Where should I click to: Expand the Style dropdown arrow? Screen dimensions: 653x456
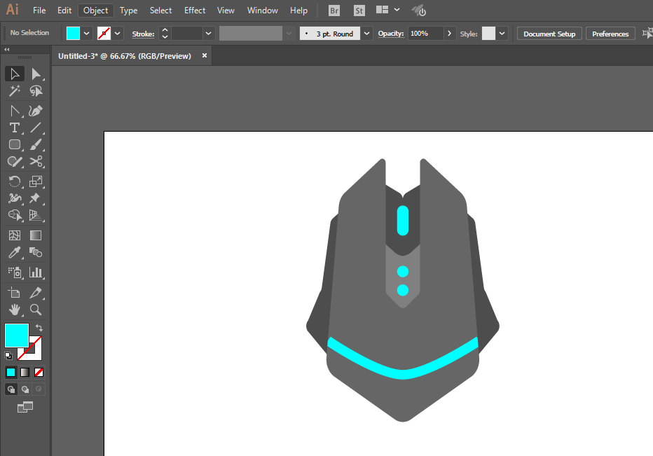click(x=502, y=34)
